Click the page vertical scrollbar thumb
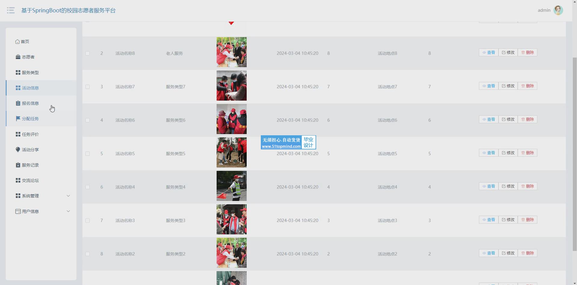Screen dimensions: 577x285 (x=575, y=154)
